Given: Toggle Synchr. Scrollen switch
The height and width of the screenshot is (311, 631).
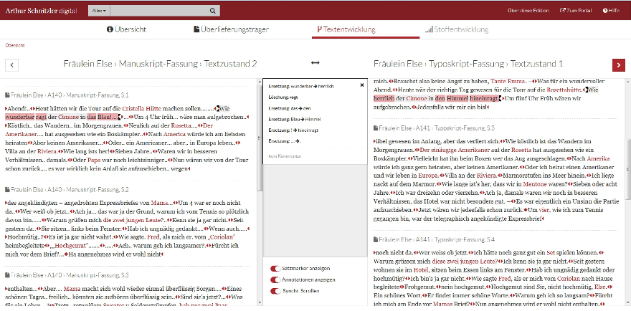Looking at the screenshot, I should point(275,291).
